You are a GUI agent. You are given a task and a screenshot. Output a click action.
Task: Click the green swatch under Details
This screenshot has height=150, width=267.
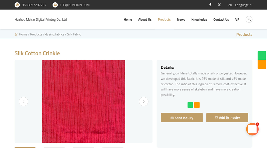(190, 105)
